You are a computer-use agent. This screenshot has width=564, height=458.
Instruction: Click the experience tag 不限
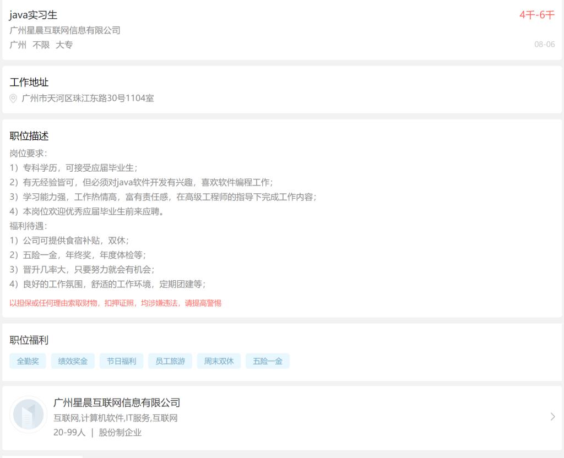coord(41,45)
